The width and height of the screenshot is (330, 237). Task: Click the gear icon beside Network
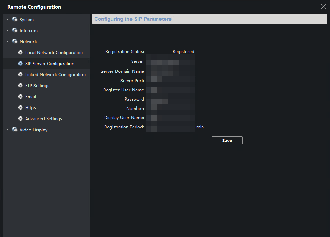pos(14,41)
